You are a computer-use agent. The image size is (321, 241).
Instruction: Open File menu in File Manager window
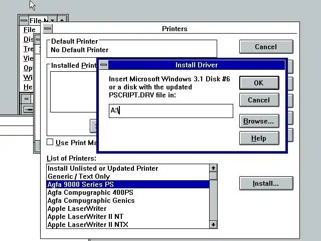(30, 30)
